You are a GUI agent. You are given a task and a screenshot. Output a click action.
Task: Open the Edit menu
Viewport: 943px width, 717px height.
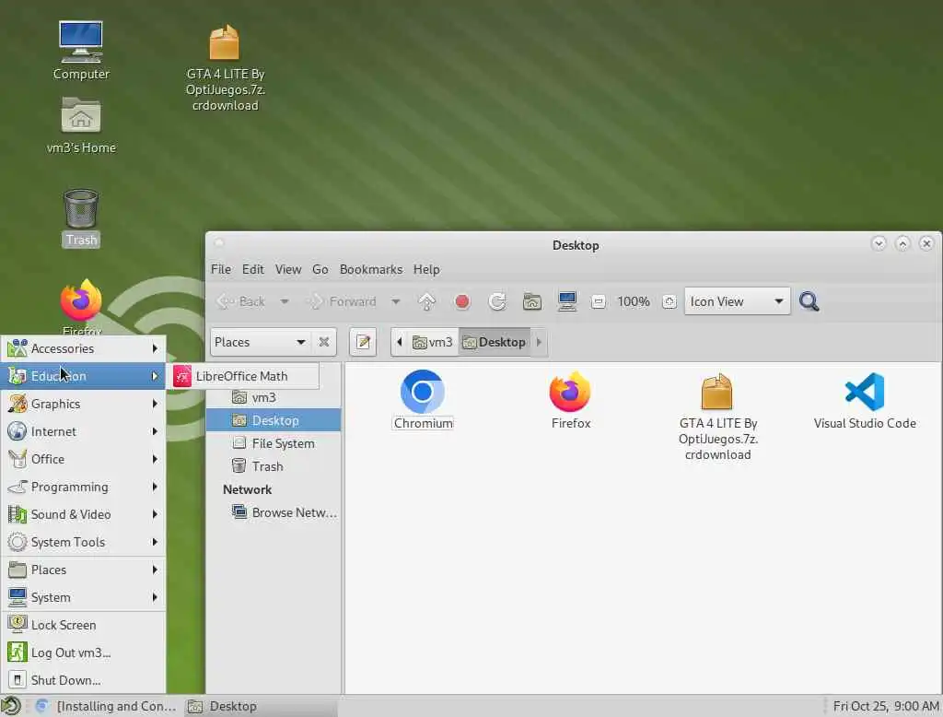(x=252, y=269)
